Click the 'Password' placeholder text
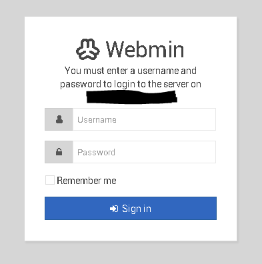Viewport: 262px width, 264px height. pyautogui.click(x=96, y=152)
